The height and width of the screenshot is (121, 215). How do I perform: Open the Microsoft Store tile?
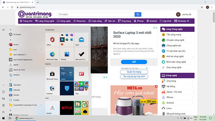52,74
